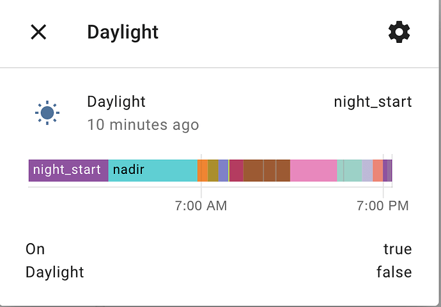Screen dimensions: 441x307
Task: Click the light mint-green timeline segment
Action: [x=350, y=170]
